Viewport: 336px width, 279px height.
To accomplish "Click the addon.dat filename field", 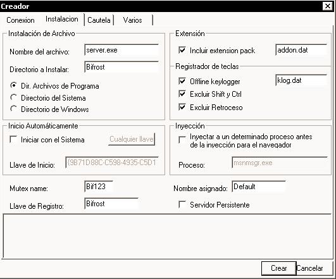I will pos(301,50).
